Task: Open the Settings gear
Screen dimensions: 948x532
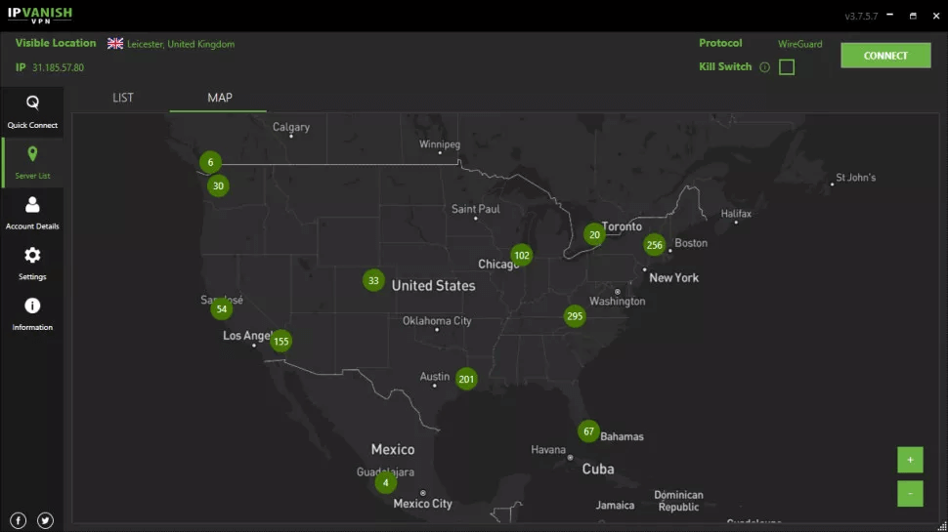Action: (x=32, y=256)
